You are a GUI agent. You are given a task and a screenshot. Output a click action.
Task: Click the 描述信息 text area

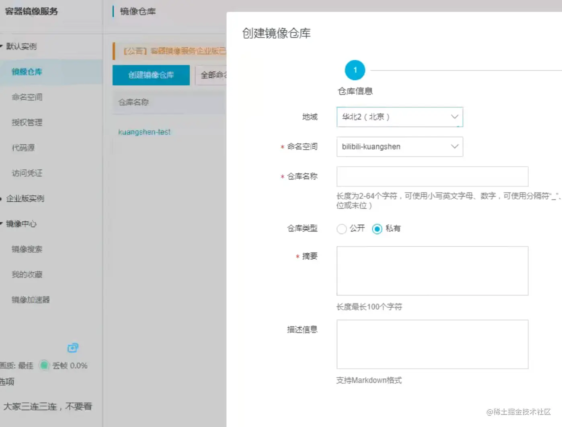(x=432, y=344)
